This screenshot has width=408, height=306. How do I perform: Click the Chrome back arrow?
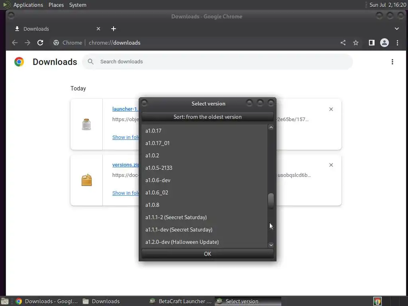coord(15,43)
